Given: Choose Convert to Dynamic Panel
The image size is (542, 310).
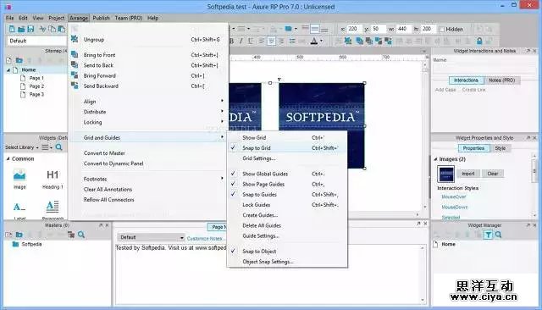Looking at the screenshot, I should pyautogui.click(x=149, y=163).
